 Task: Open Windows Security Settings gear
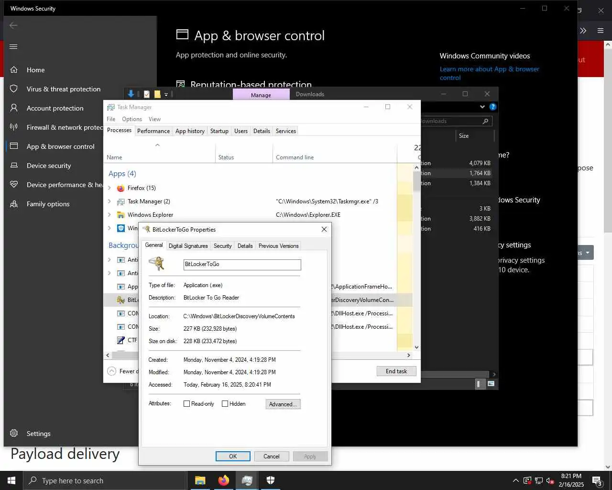coord(14,433)
